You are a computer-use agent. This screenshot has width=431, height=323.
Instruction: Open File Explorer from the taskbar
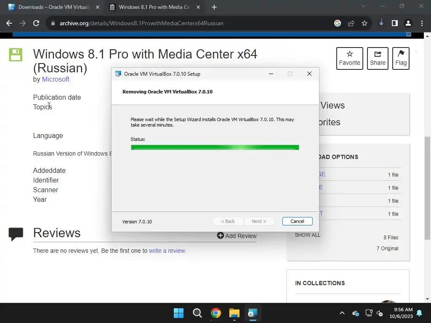[x=234, y=313]
